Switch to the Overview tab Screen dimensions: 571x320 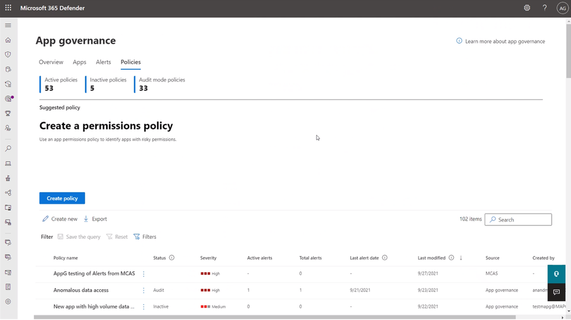[51, 62]
